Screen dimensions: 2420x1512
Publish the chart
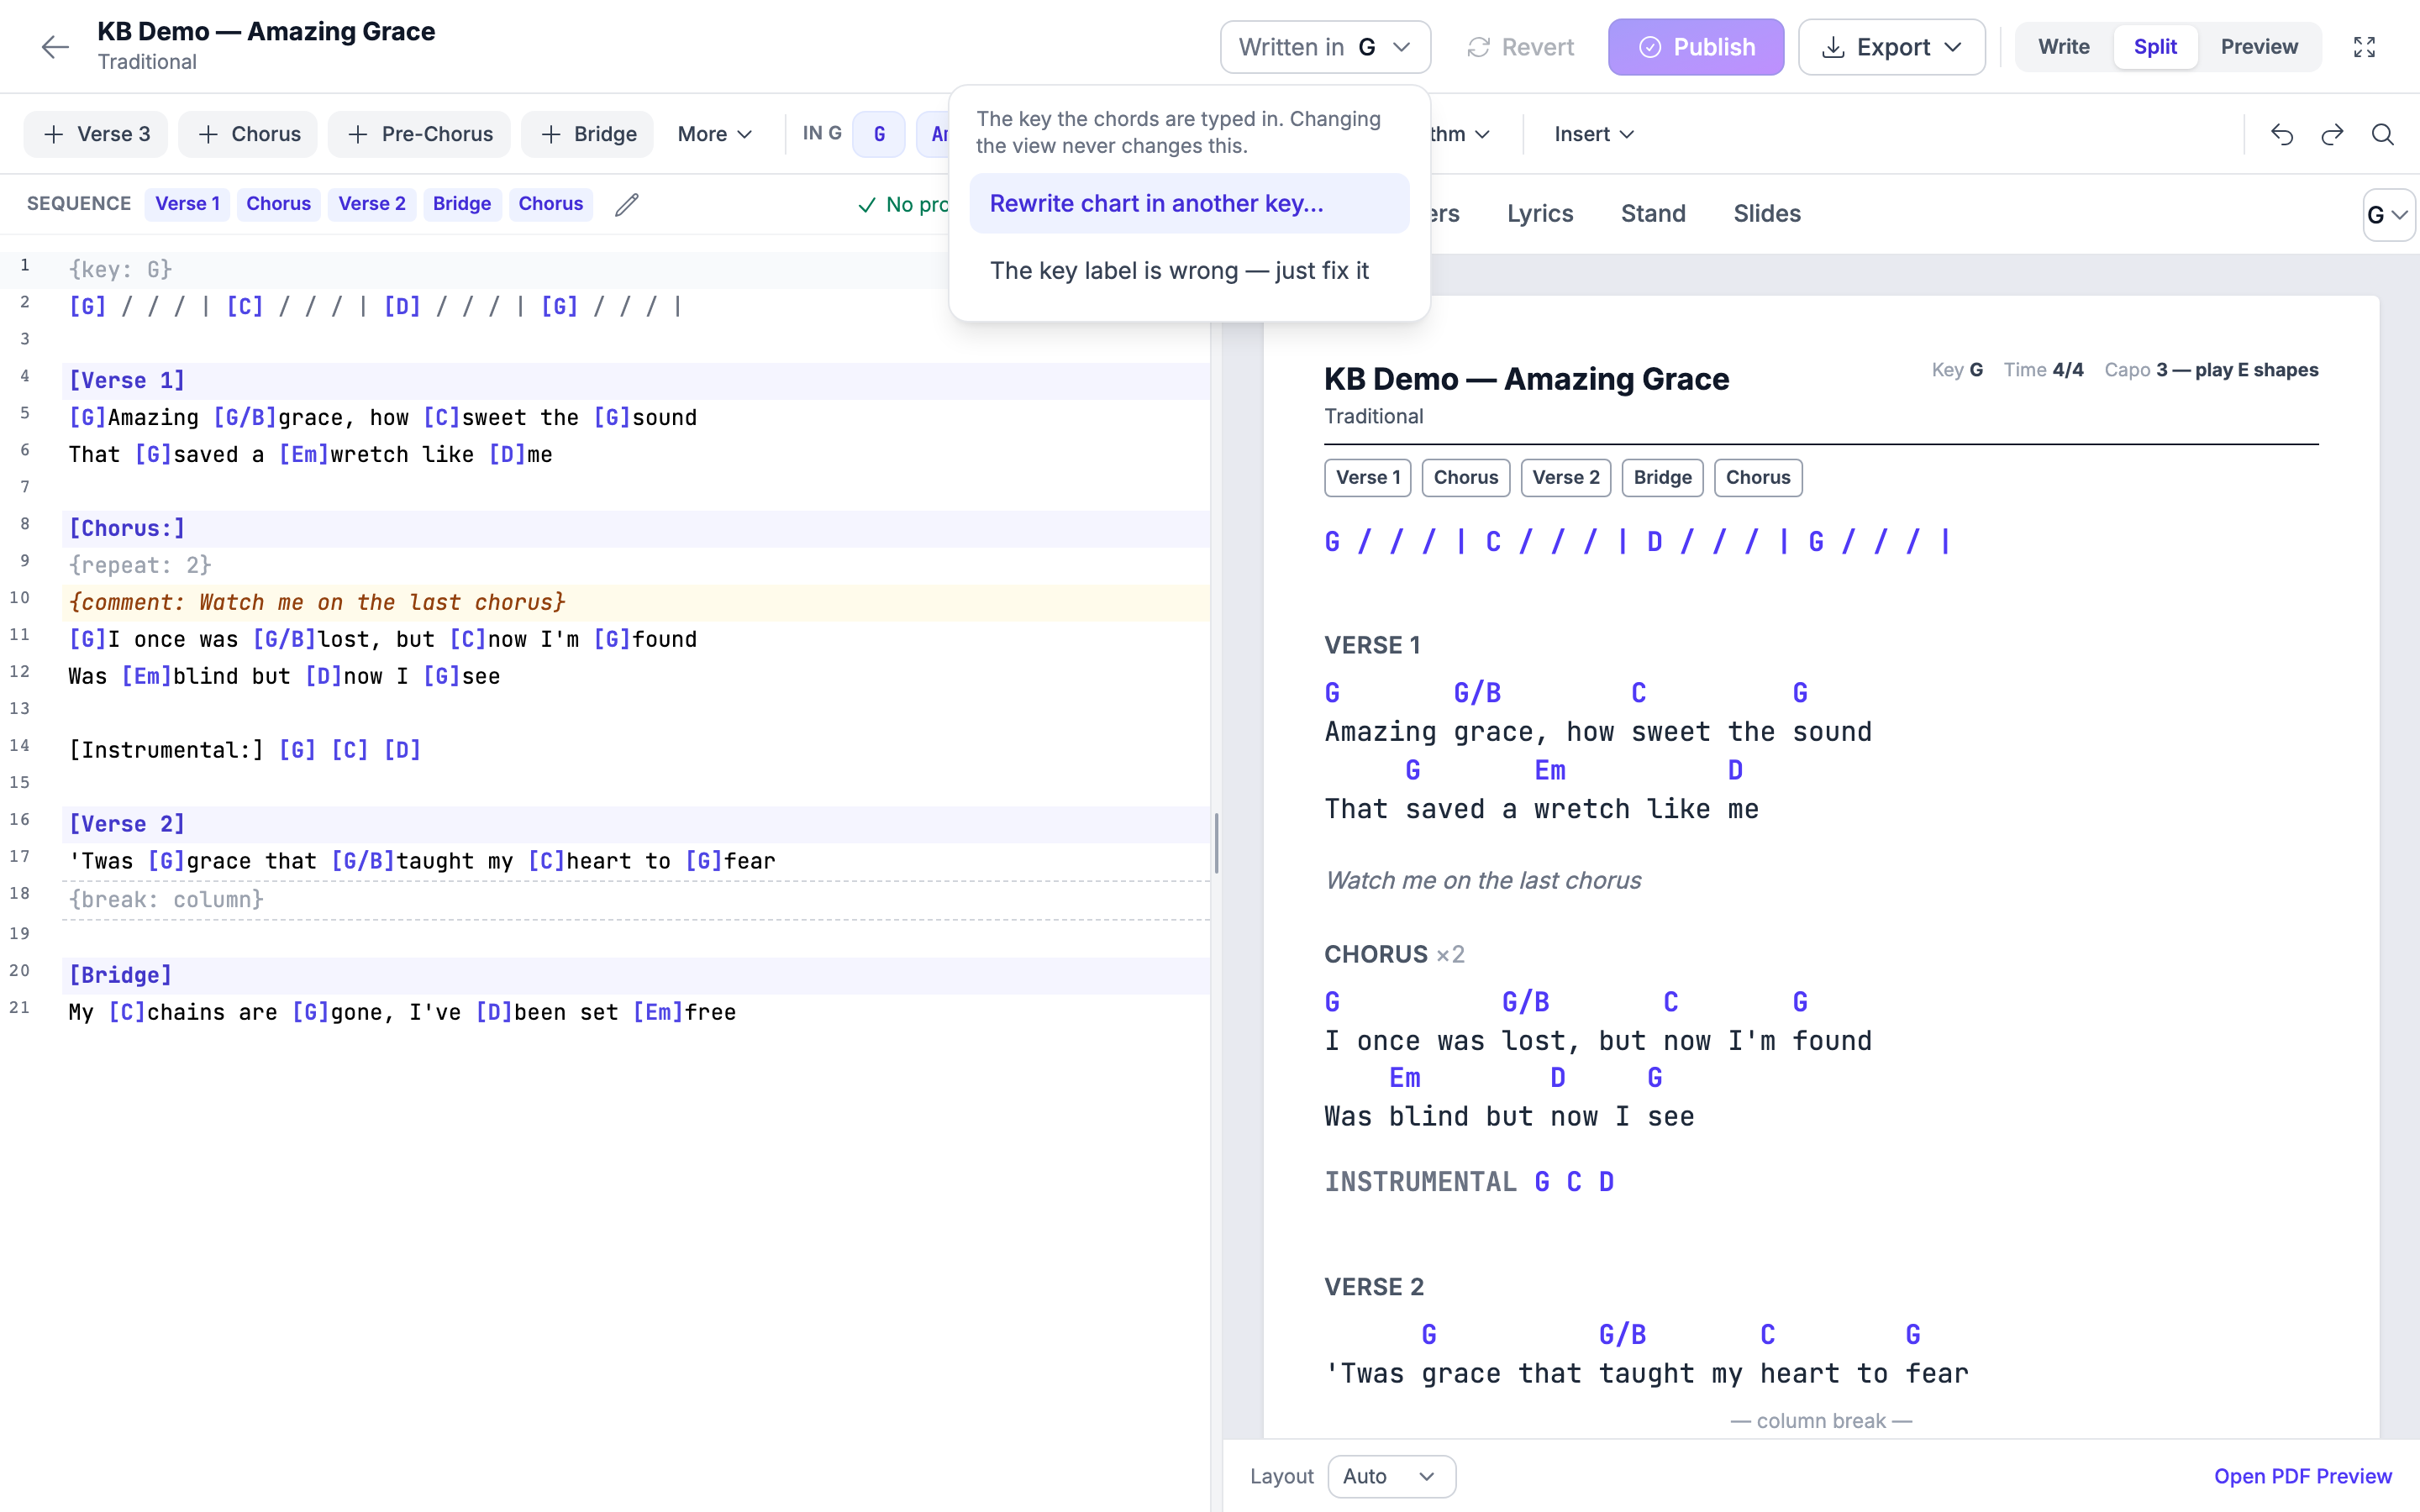coord(1696,47)
